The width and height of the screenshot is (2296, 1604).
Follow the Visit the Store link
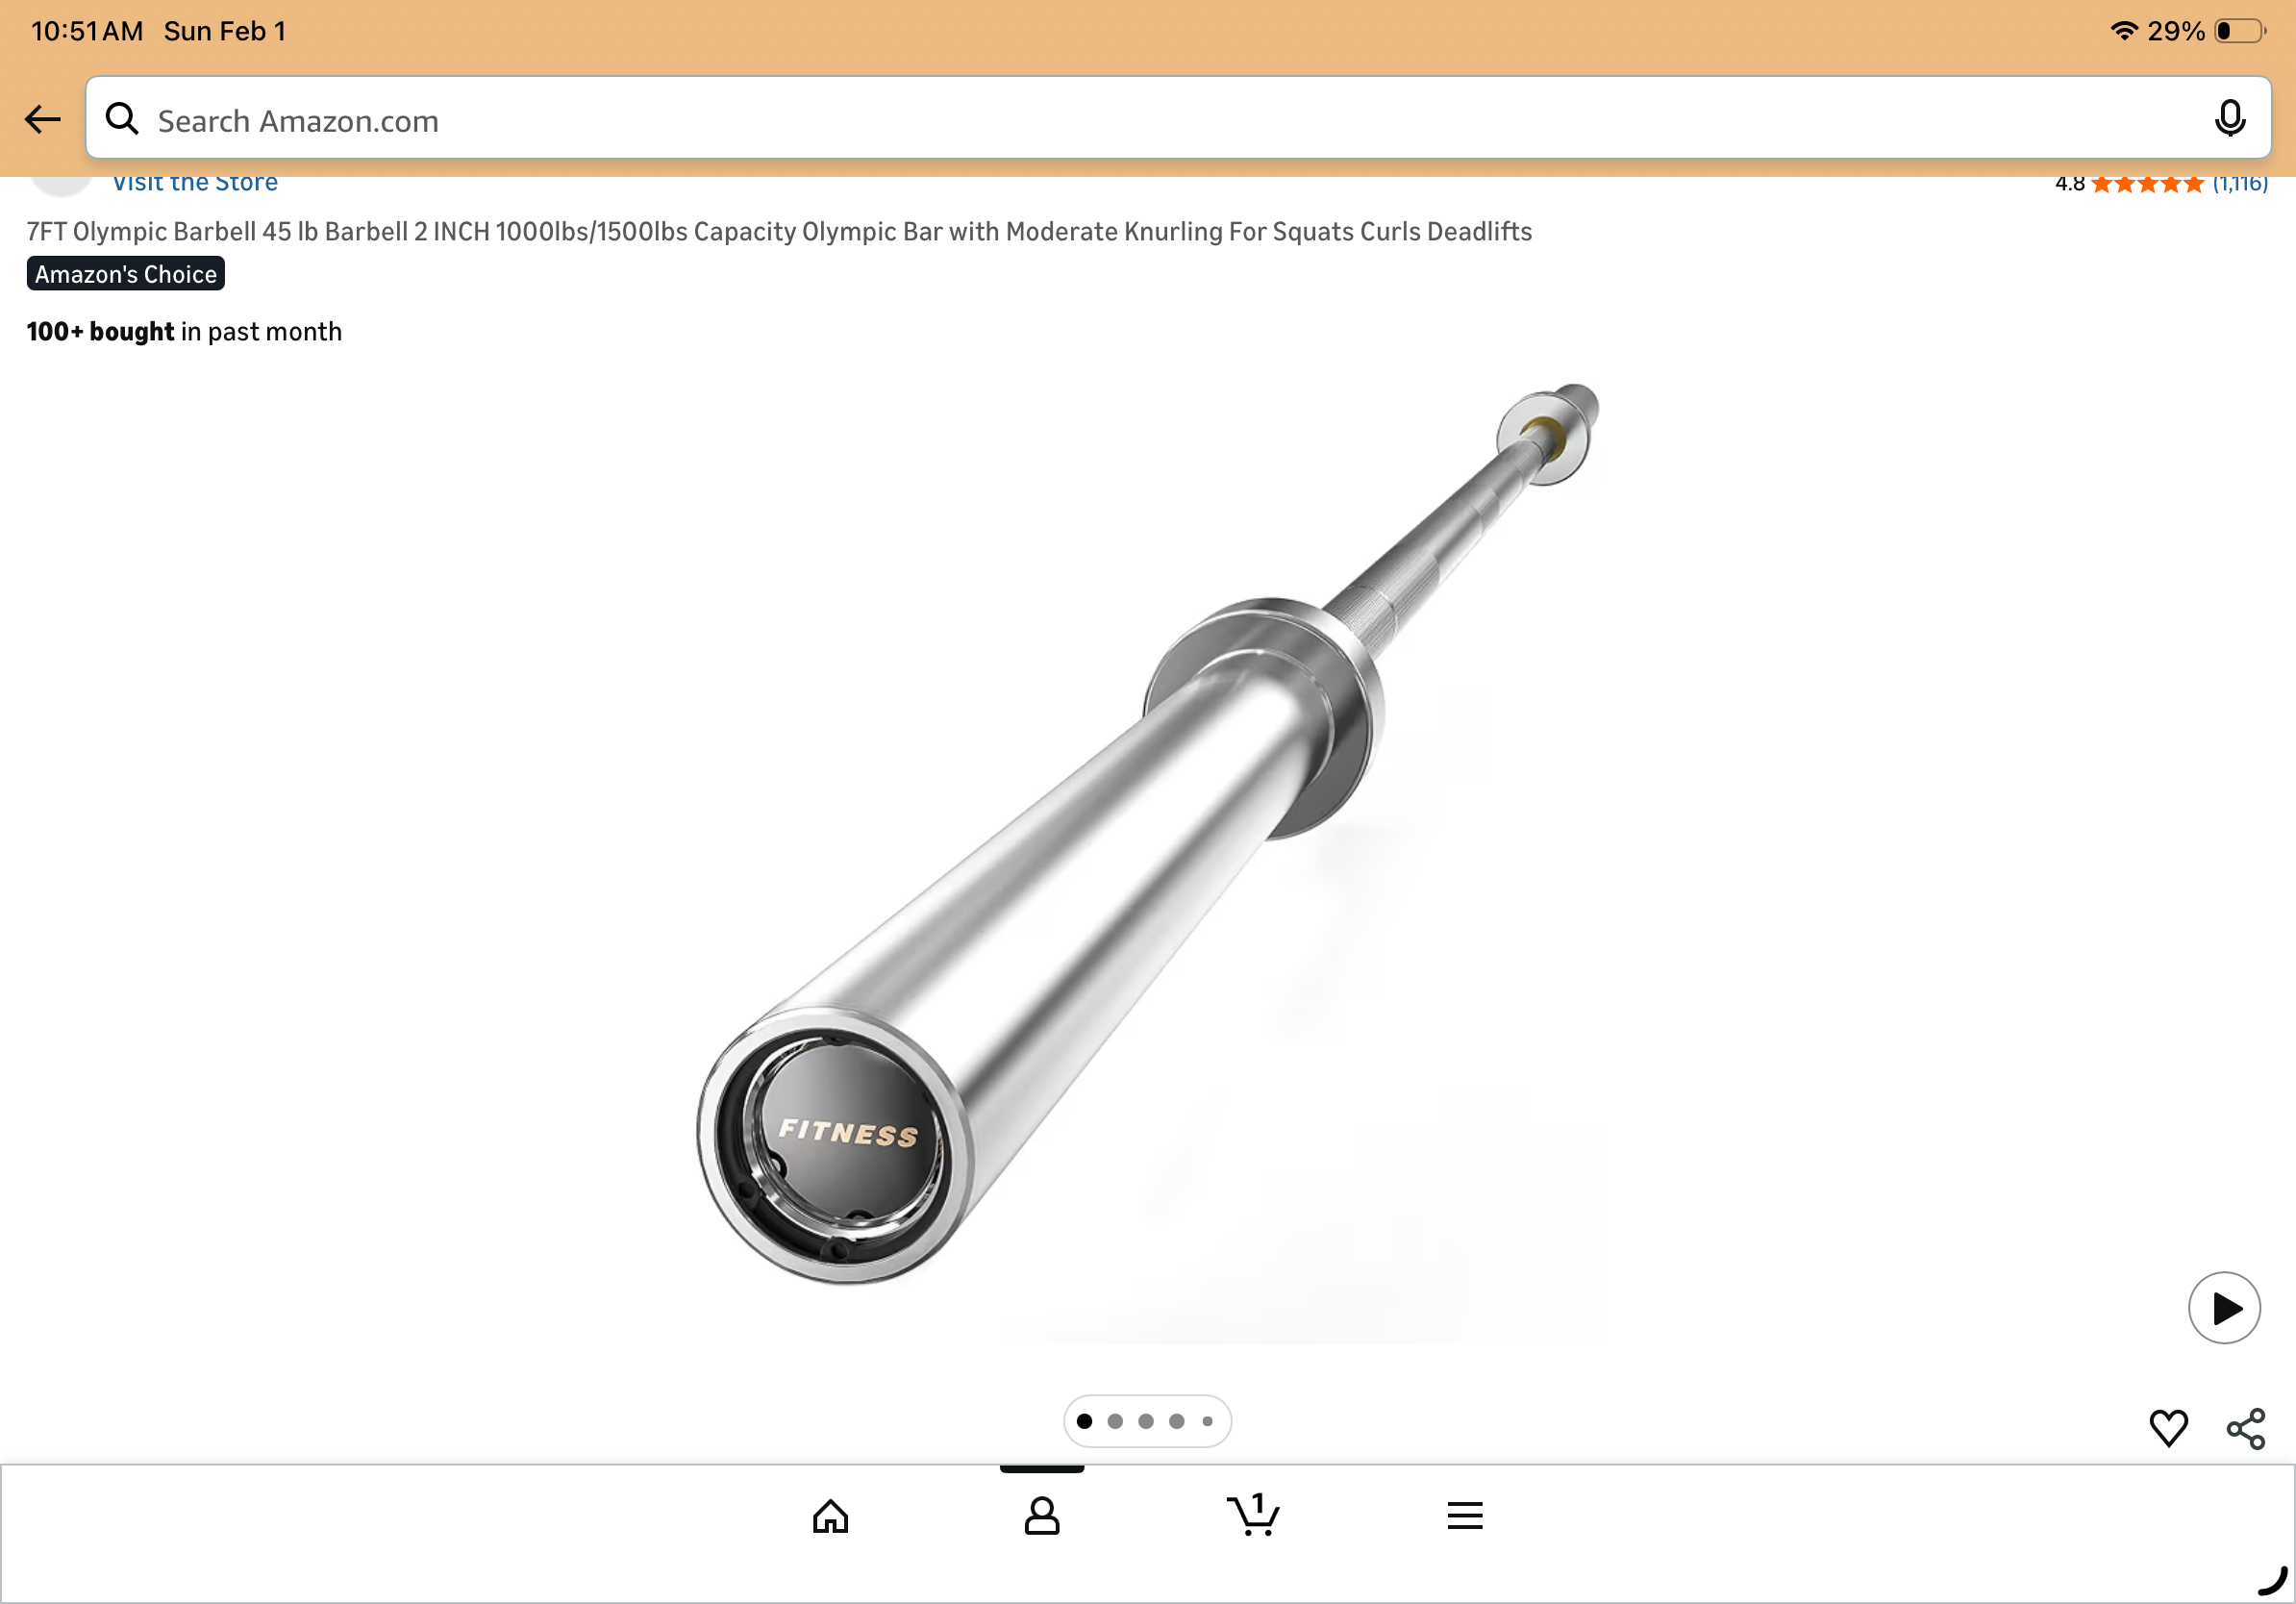(x=195, y=183)
